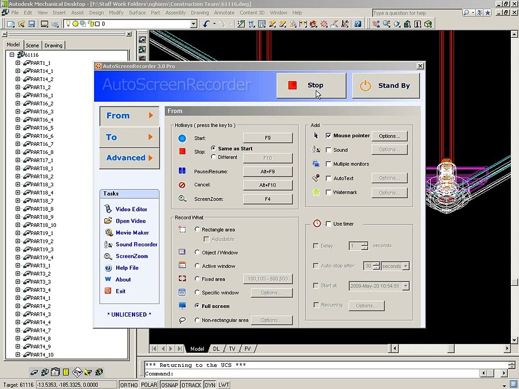Image resolution: width=519 pixels, height=389 pixels.
Task: Open the To settings section
Action: (129, 137)
